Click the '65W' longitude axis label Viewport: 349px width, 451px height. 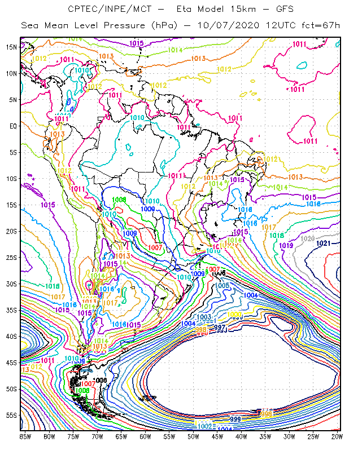pos(121,437)
